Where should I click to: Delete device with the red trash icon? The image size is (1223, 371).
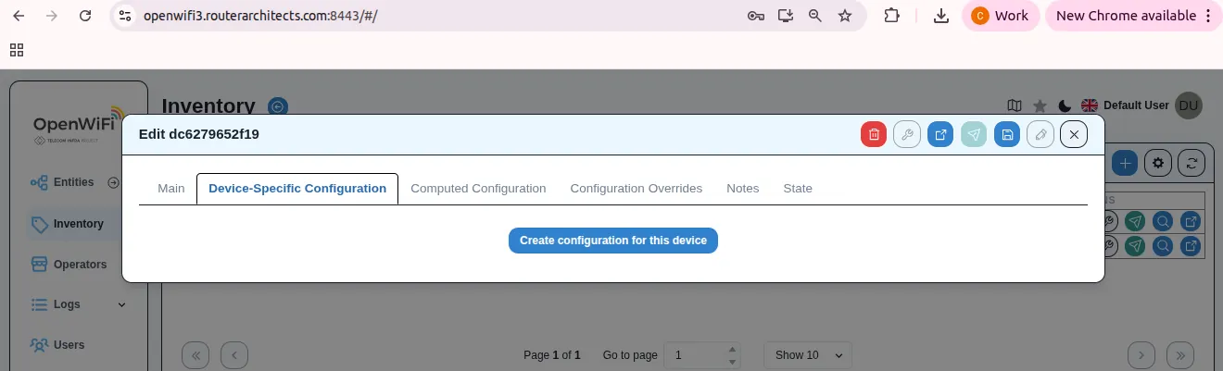tap(874, 134)
